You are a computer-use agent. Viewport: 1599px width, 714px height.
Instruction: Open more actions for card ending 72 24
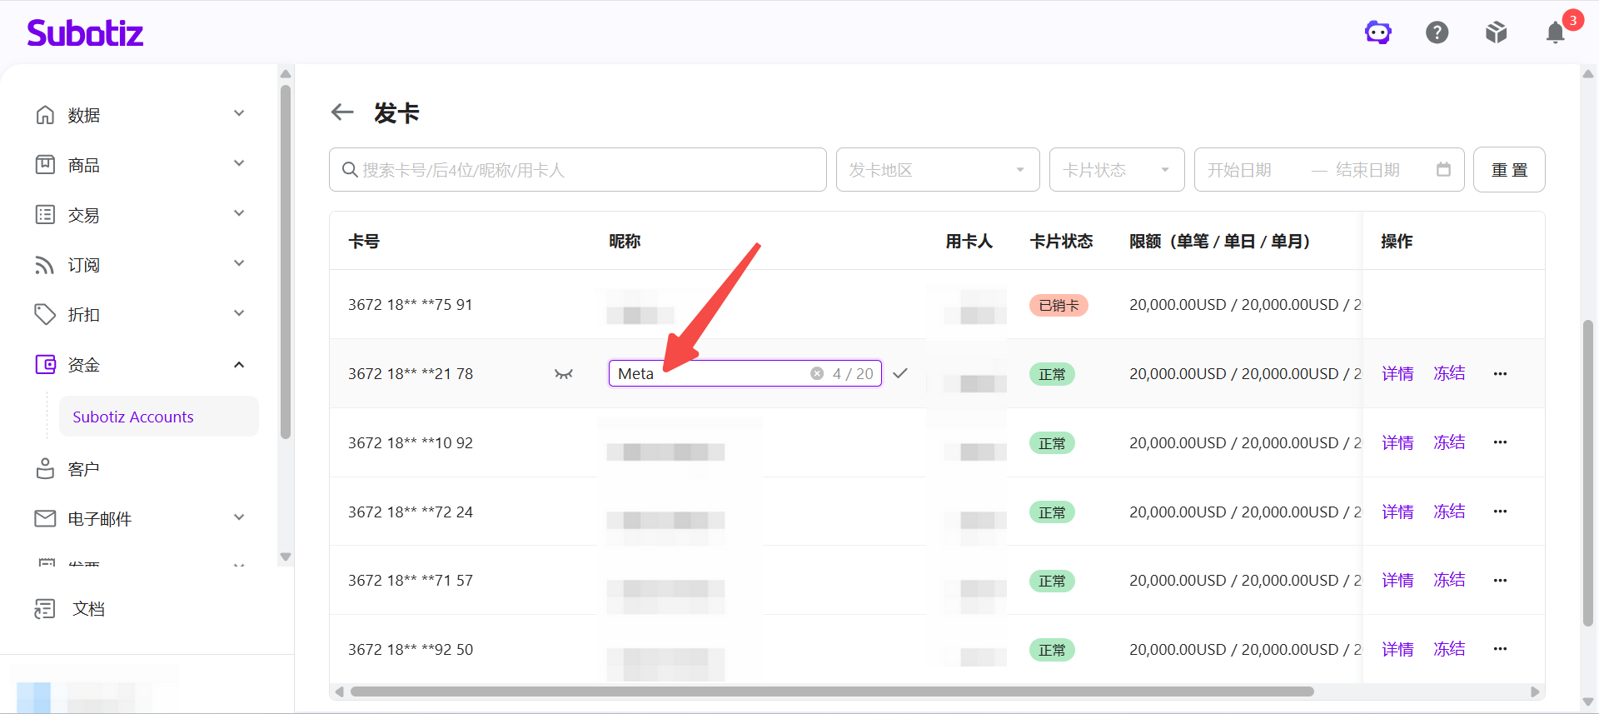point(1501,512)
